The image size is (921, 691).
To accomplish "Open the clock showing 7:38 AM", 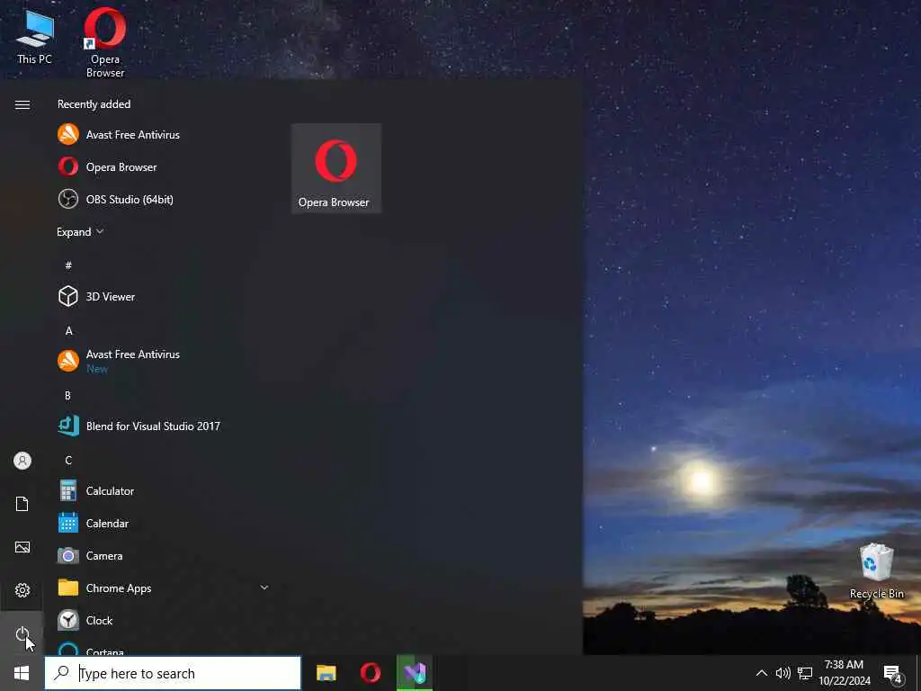I will click(x=844, y=673).
